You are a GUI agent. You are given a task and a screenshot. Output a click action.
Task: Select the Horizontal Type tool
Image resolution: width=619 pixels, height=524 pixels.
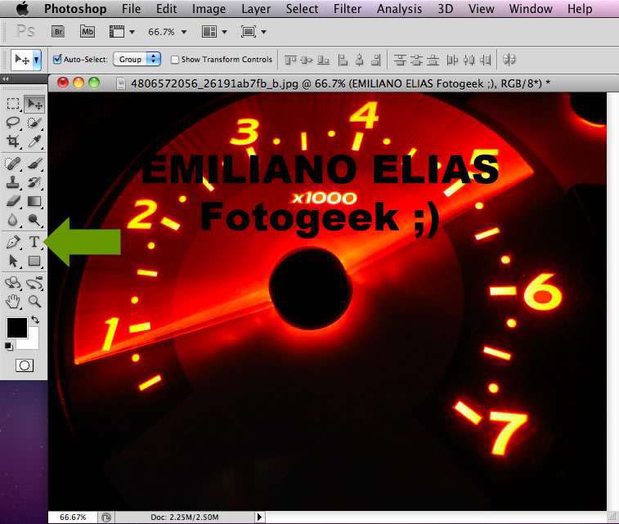pyautogui.click(x=34, y=242)
